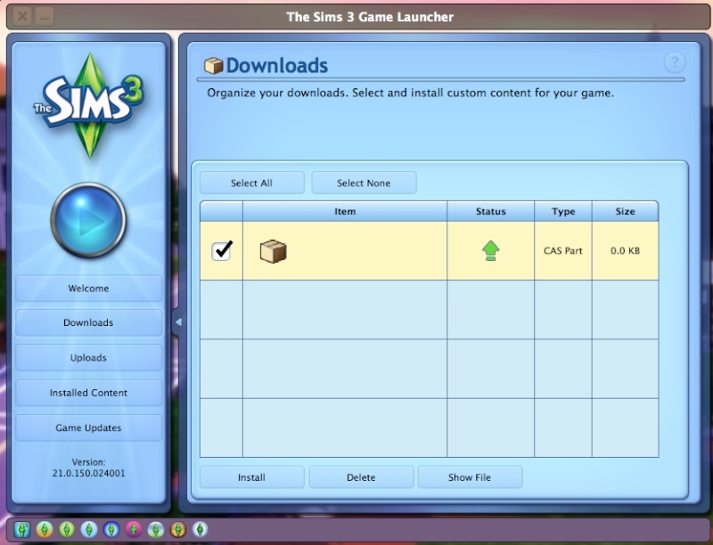Open the Game Updates section

pyautogui.click(x=88, y=427)
